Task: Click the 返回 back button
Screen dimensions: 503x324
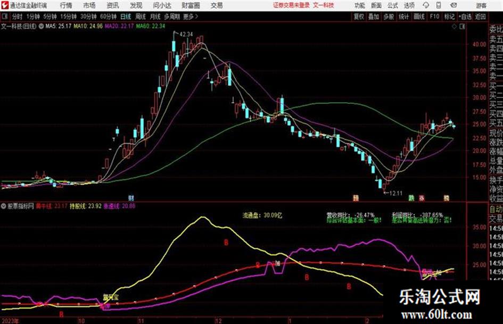Action: tap(480, 16)
